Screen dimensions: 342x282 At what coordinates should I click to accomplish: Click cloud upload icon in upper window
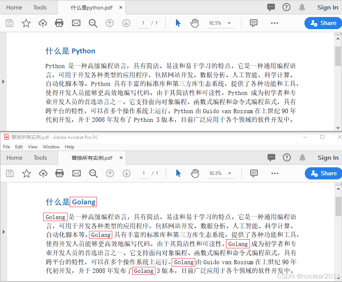point(43,23)
